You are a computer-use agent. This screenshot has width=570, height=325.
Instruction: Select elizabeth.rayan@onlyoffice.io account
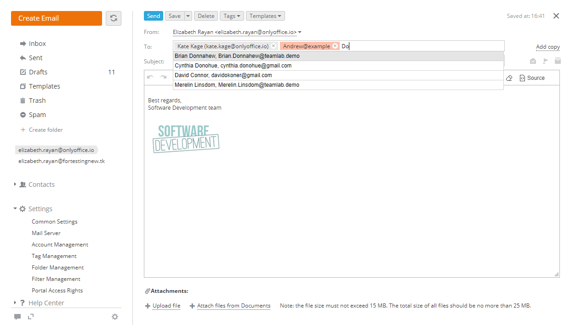coord(56,150)
